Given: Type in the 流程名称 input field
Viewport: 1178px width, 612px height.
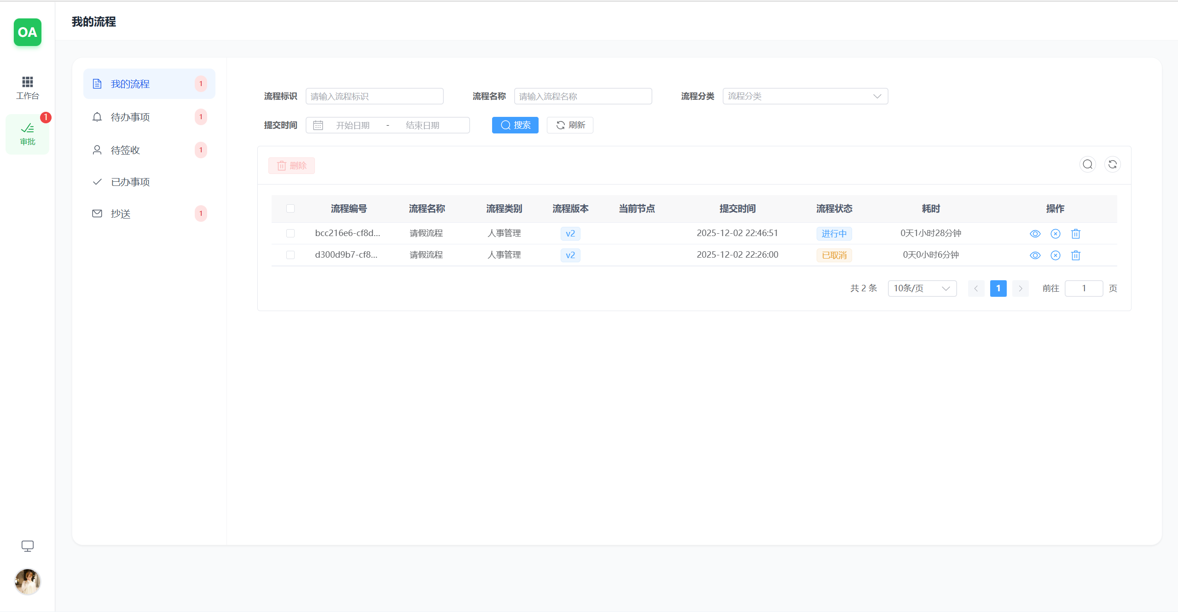Looking at the screenshot, I should tap(583, 96).
